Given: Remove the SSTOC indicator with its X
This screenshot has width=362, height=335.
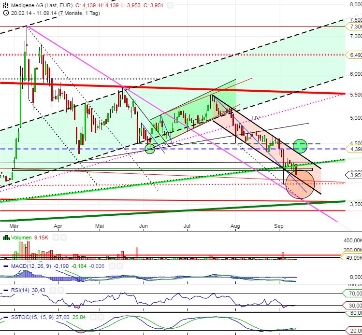Looking at the screenshot, I should point(101,318).
